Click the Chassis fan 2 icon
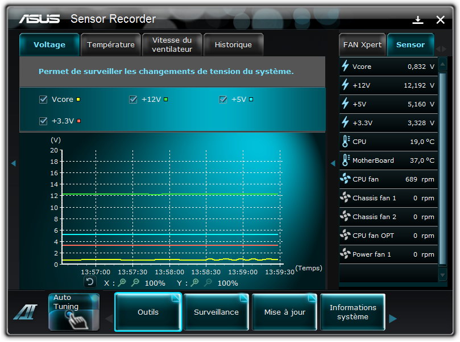Viewport: 460px width, 342px height. click(x=345, y=216)
